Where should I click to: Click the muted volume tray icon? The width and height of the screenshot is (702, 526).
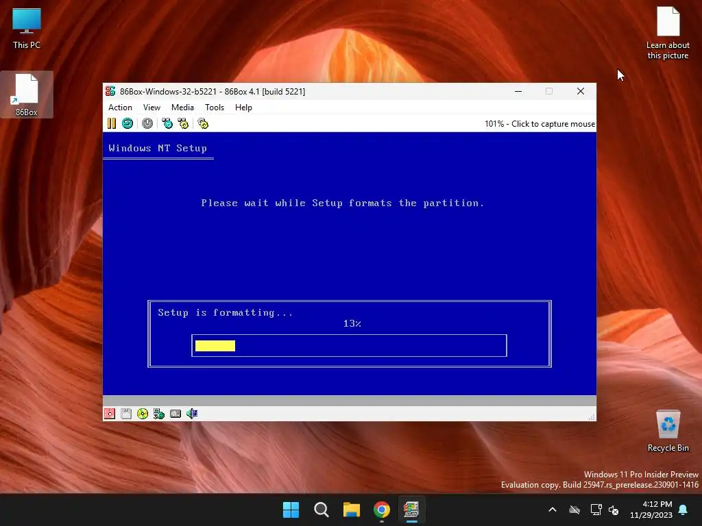[614, 510]
